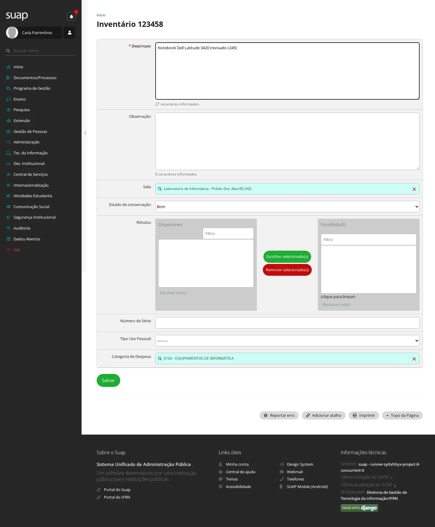The height and width of the screenshot is (527, 435).
Task: Open the Tipo Uso Pessoal dropdown
Action: click(287, 341)
